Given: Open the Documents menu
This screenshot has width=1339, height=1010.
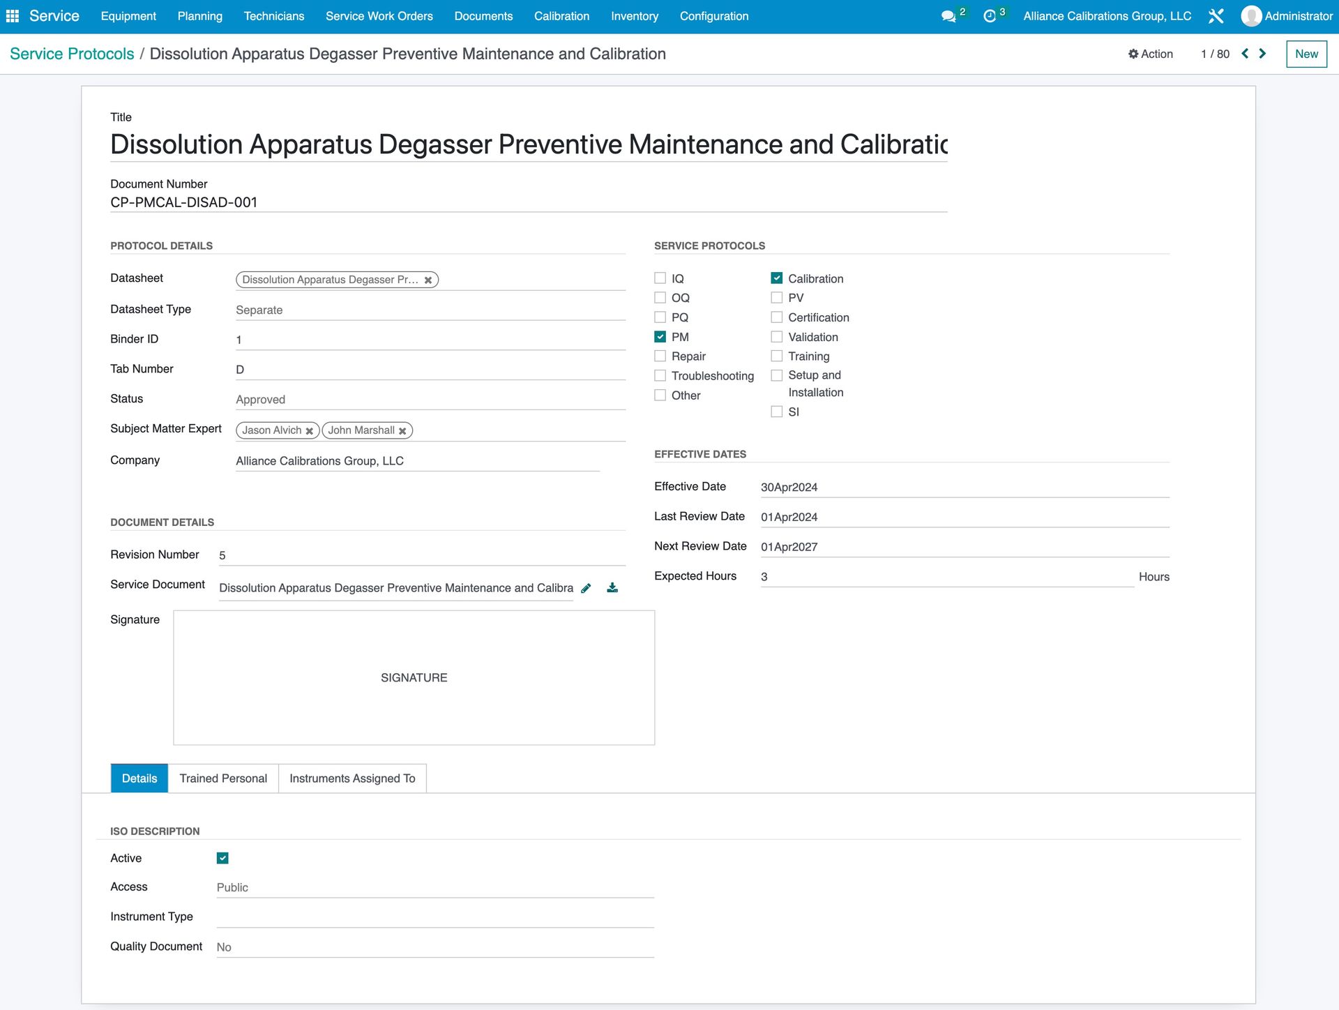Looking at the screenshot, I should (483, 15).
